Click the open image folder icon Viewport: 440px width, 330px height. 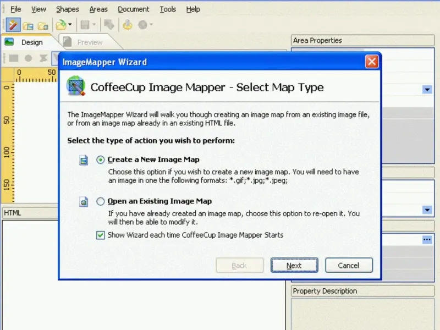(28, 25)
